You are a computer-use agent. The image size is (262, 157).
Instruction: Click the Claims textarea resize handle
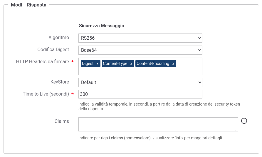pyautogui.click(x=237, y=130)
